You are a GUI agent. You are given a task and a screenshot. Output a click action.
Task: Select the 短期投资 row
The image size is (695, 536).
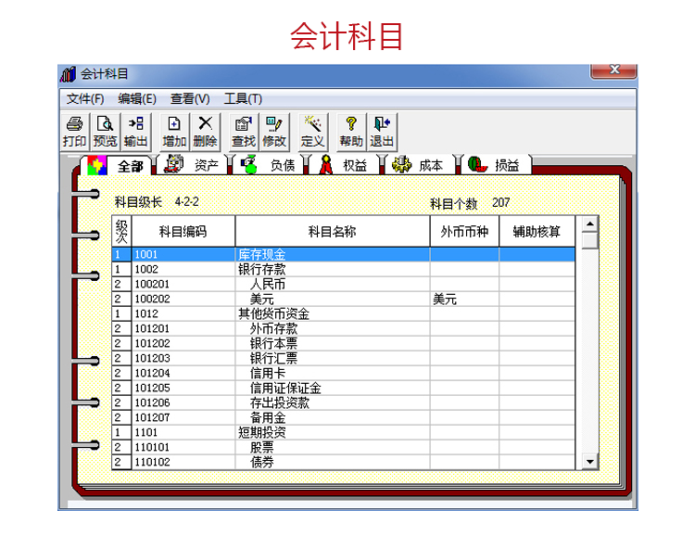344,432
